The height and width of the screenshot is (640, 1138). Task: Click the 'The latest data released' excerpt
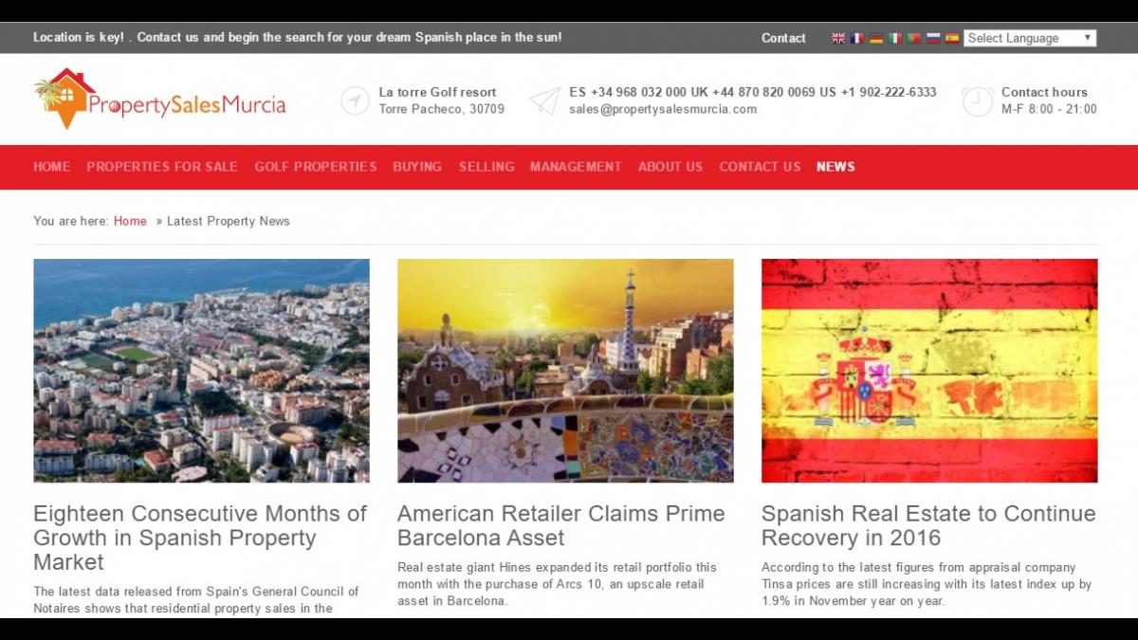(196, 599)
